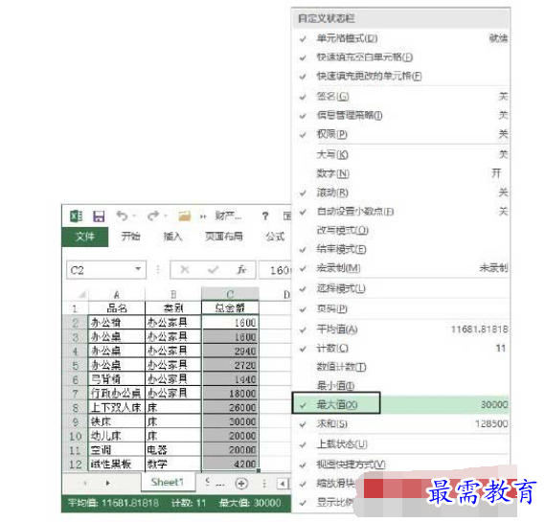Confirm entry with the check mark icon
Image resolution: width=545 pixels, height=522 pixels.
click(x=213, y=270)
